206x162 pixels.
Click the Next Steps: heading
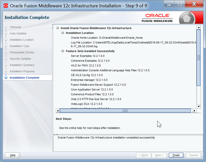tap(64, 119)
